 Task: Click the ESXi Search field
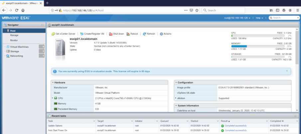click(x=284, y=18)
